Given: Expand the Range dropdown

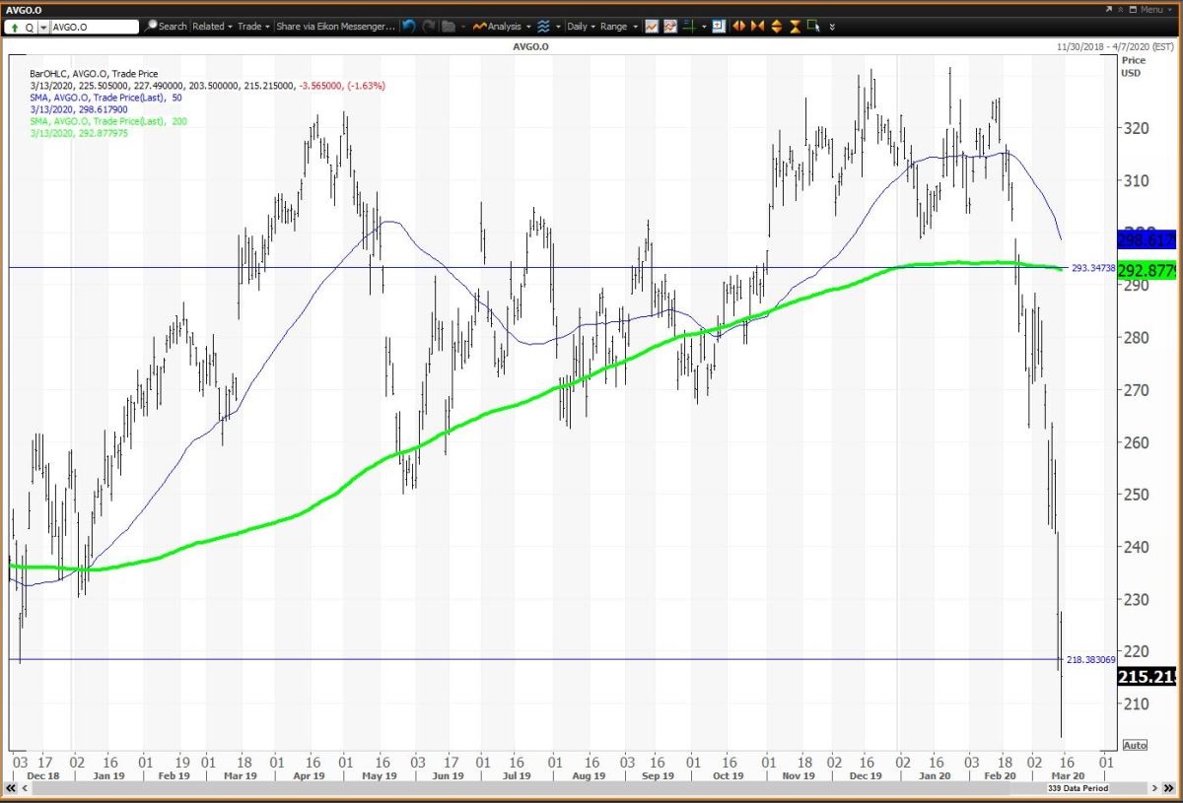Looking at the screenshot, I should 617,27.
